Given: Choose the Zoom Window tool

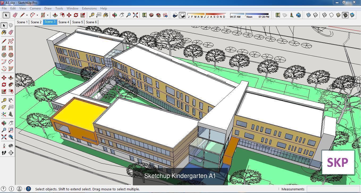Looking at the screenshot, I should (x=11, y=130).
